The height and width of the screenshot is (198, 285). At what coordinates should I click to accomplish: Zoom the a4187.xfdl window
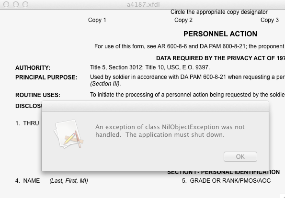(25, 4)
